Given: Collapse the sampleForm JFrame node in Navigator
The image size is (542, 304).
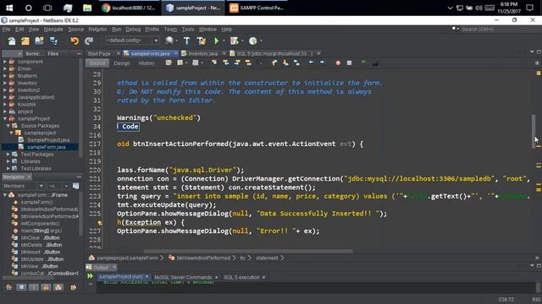Looking at the screenshot, I should 5,195.
